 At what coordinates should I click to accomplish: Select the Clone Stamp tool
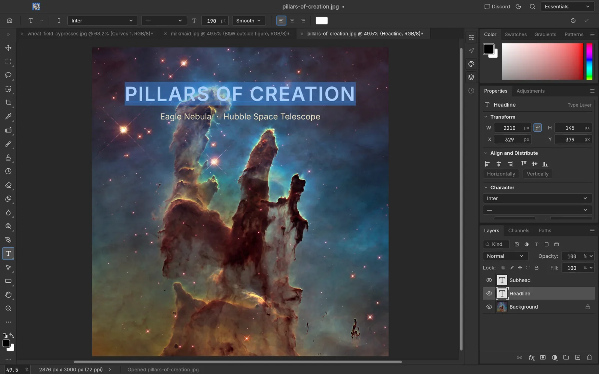click(8, 157)
